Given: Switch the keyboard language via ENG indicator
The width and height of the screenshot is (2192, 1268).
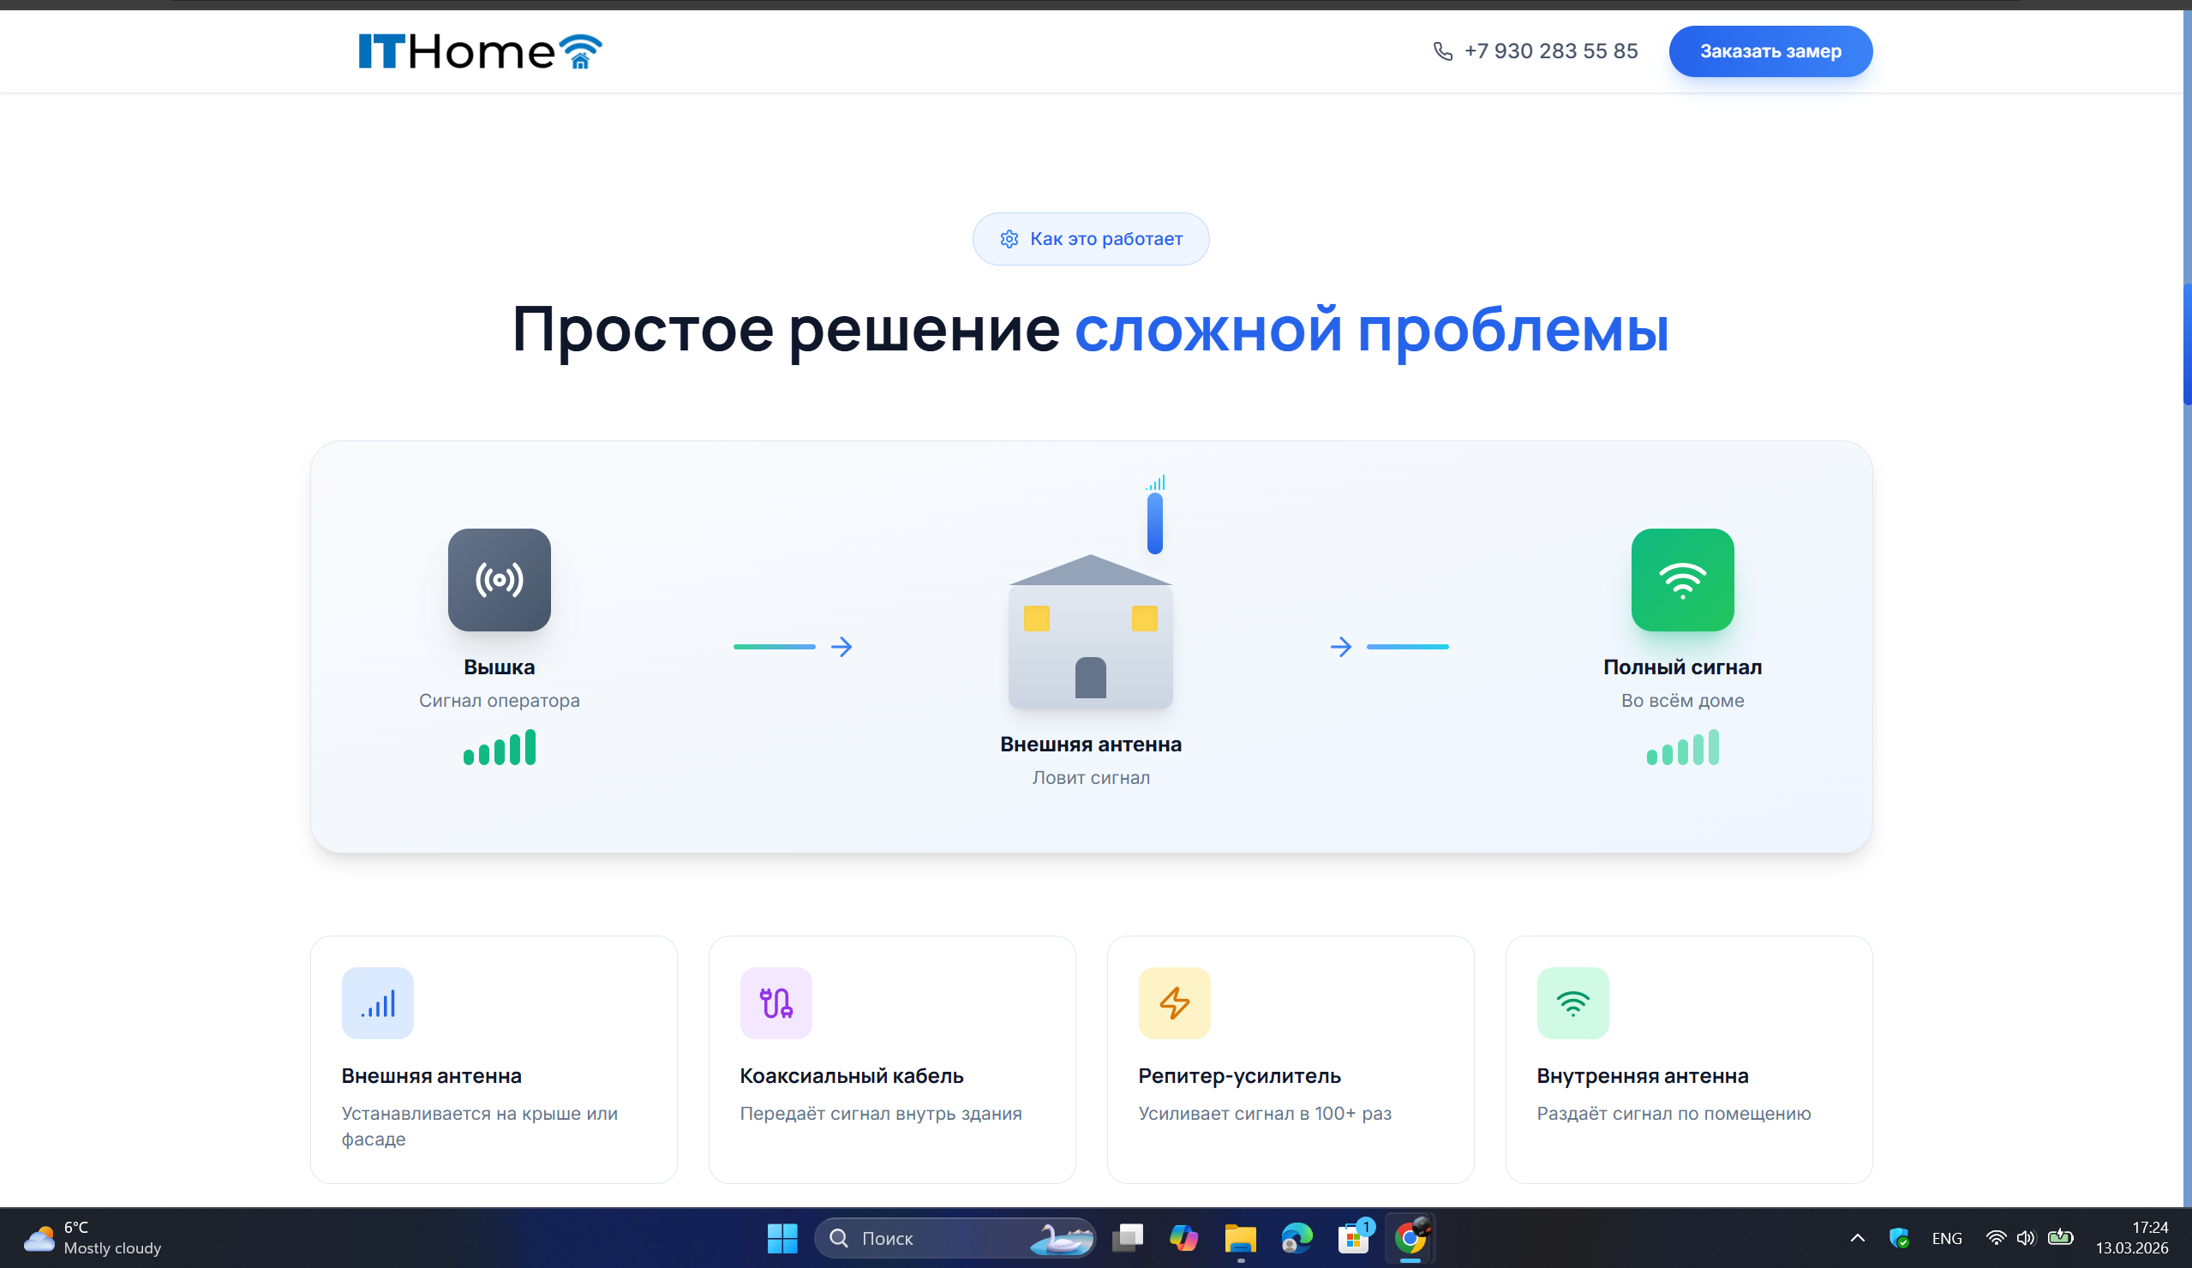Looking at the screenshot, I should [1946, 1237].
